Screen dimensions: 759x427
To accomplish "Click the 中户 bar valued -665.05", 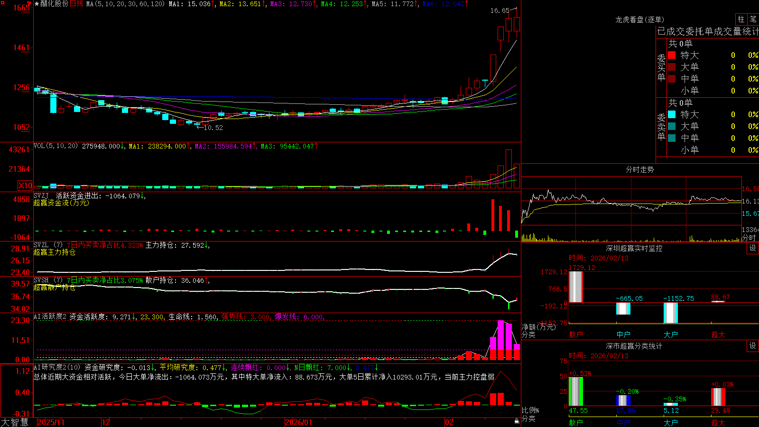I will (x=623, y=308).
